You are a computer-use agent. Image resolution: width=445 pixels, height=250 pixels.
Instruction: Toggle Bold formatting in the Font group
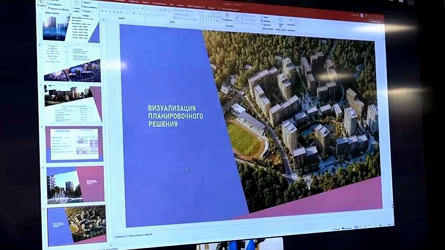point(103,11)
